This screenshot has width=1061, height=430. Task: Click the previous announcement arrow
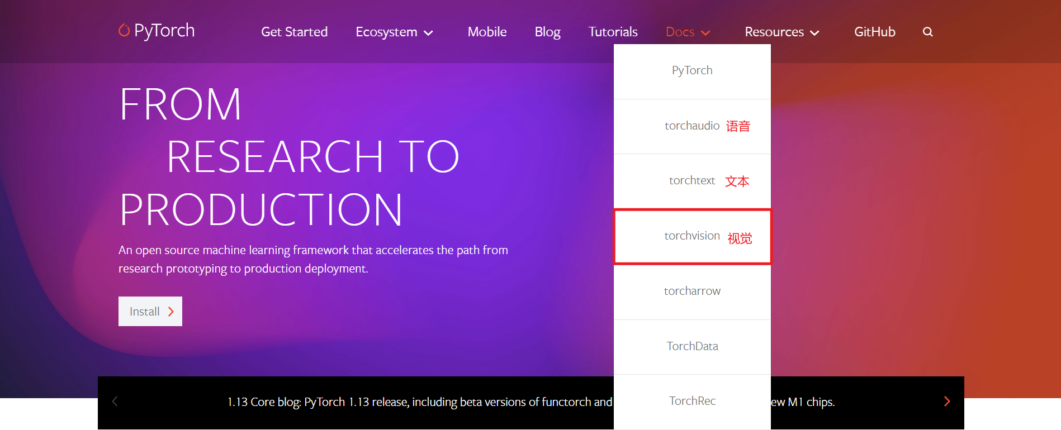(115, 402)
